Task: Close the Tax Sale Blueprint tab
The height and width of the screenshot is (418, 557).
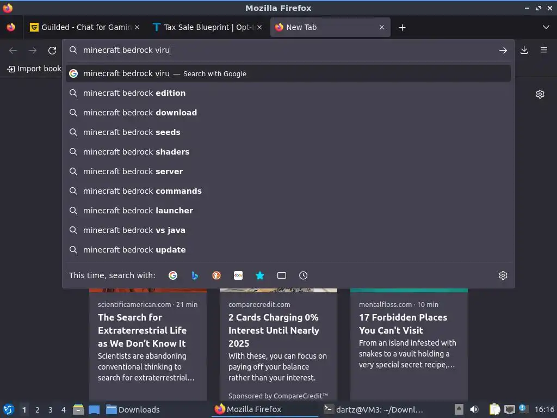Action: pos(259,27)
